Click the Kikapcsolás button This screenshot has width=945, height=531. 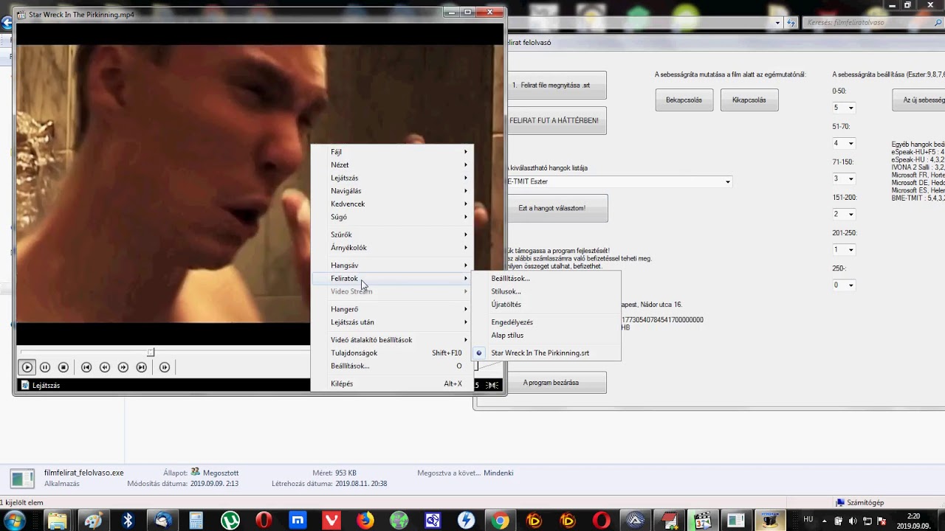[x=749, y=100]
